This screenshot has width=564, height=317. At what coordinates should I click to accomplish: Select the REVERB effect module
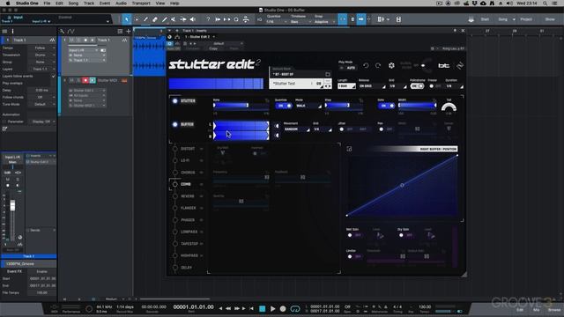(x=188, y=196)
